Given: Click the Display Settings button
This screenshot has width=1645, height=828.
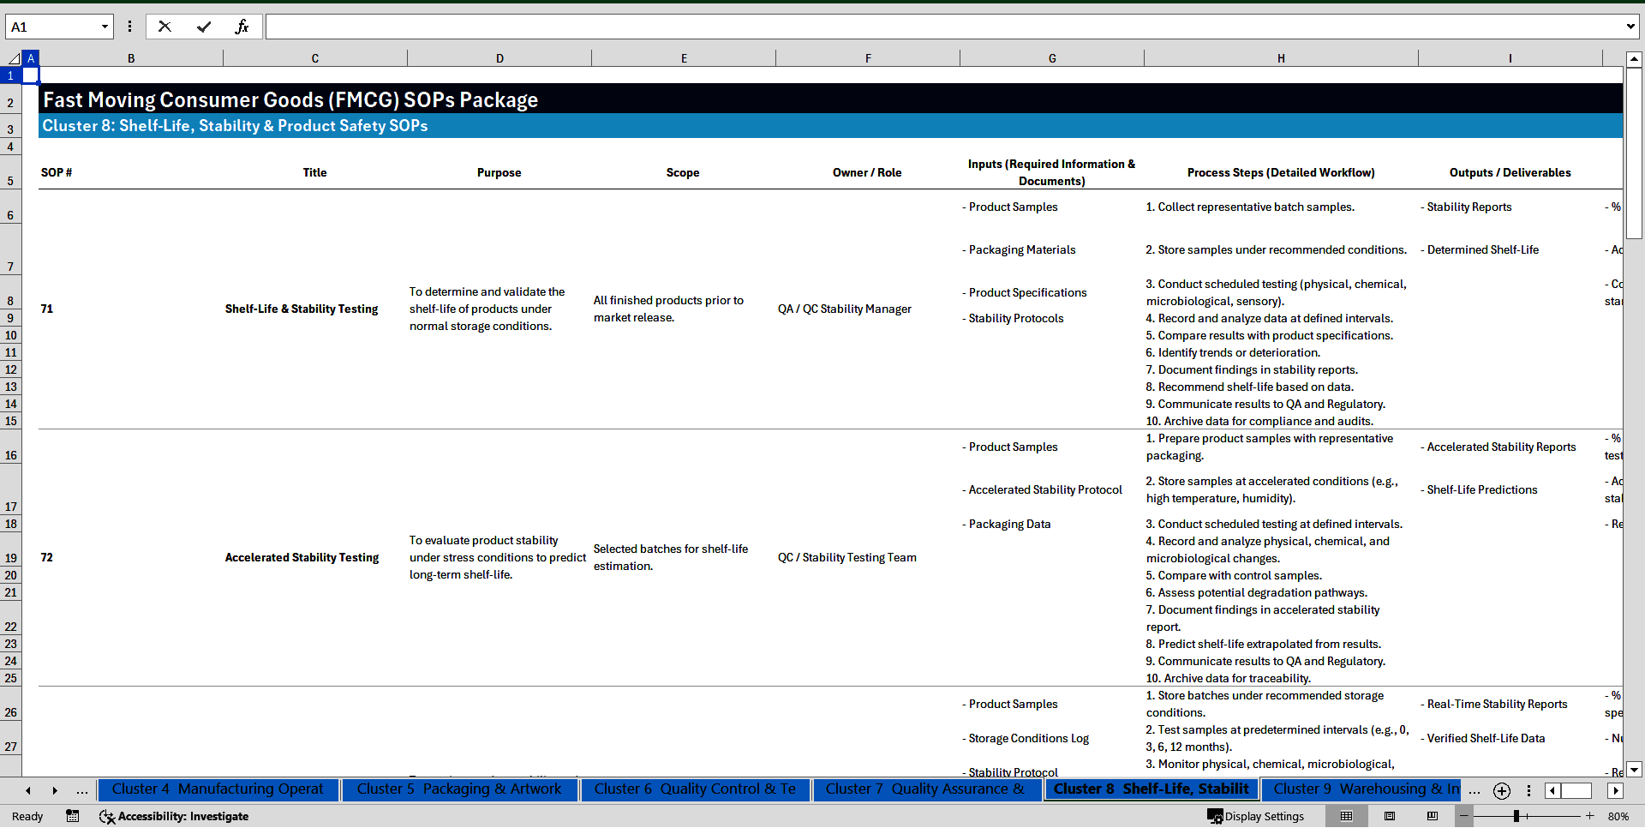Looking at the screenshot, I should pos(1256,816).
